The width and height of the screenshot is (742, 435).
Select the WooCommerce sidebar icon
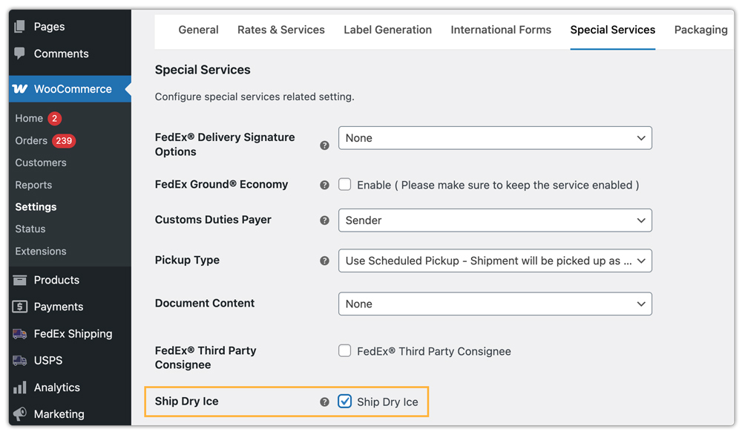tap(19, 88)
